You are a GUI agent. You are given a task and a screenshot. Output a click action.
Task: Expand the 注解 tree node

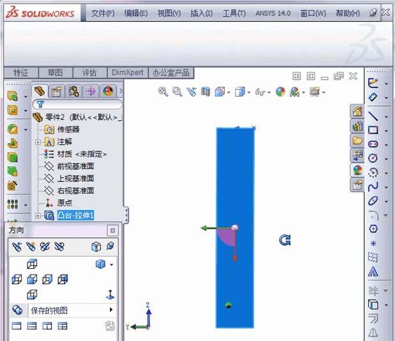tap(38, 142)
